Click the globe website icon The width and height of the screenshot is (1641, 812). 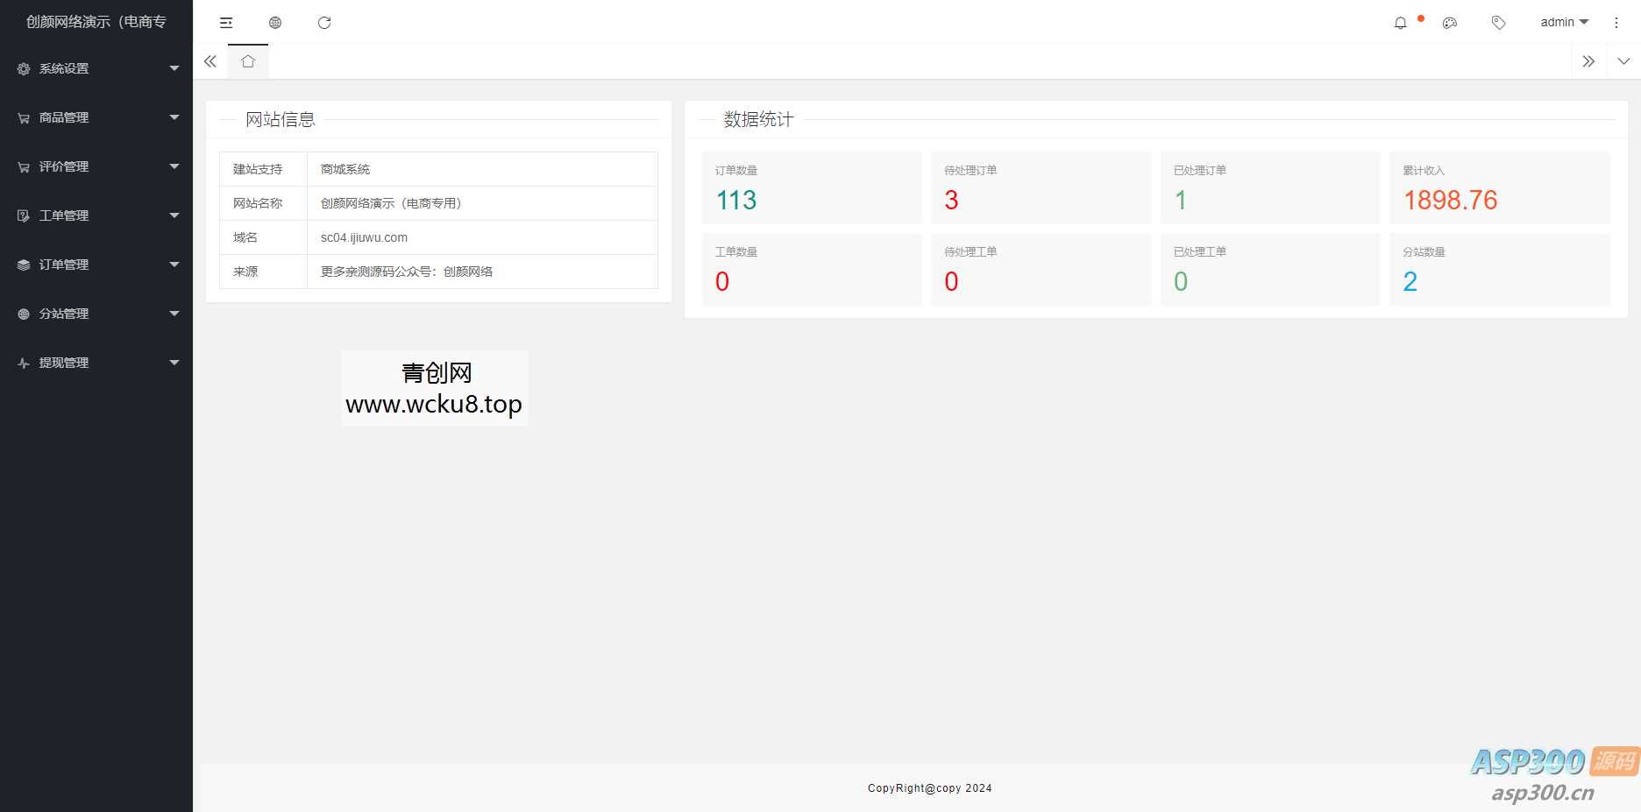pyautogui.click(x=275, y=23)
